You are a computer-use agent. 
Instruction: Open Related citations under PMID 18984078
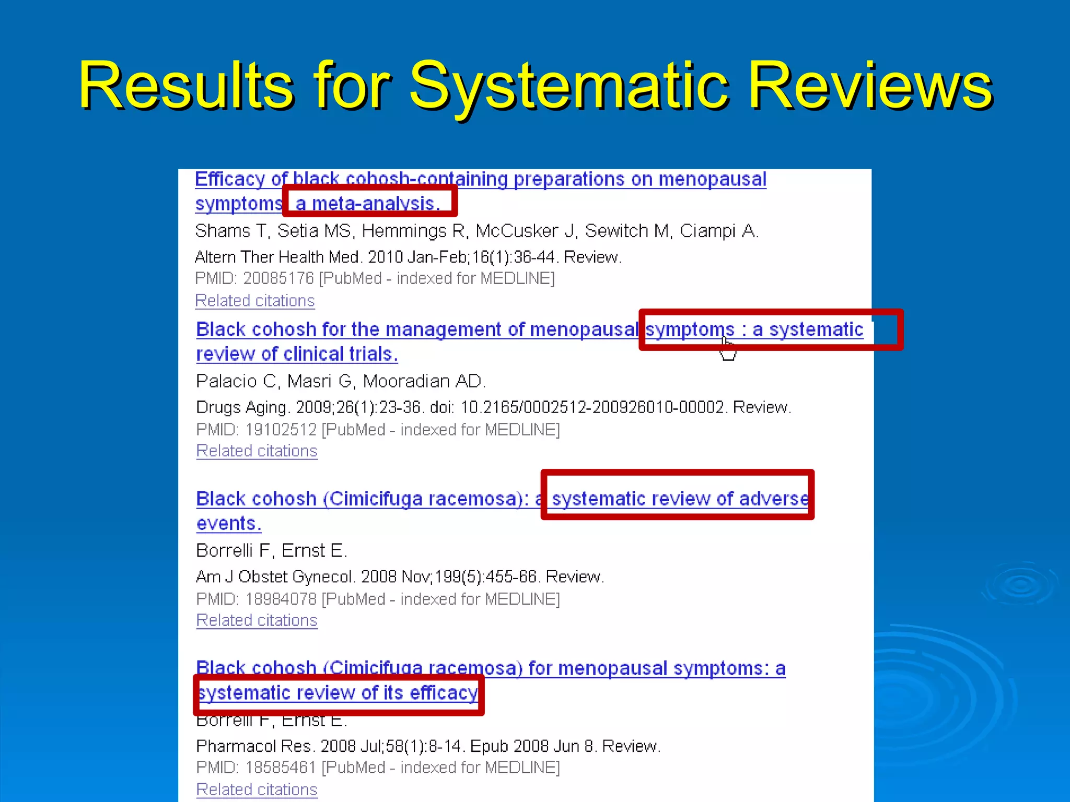(257, 620)
